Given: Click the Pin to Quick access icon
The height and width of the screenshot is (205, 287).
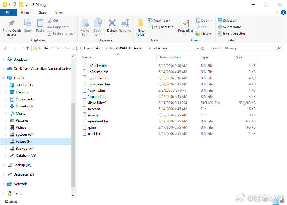Looking at the screenshot, I should coord(12,23).
